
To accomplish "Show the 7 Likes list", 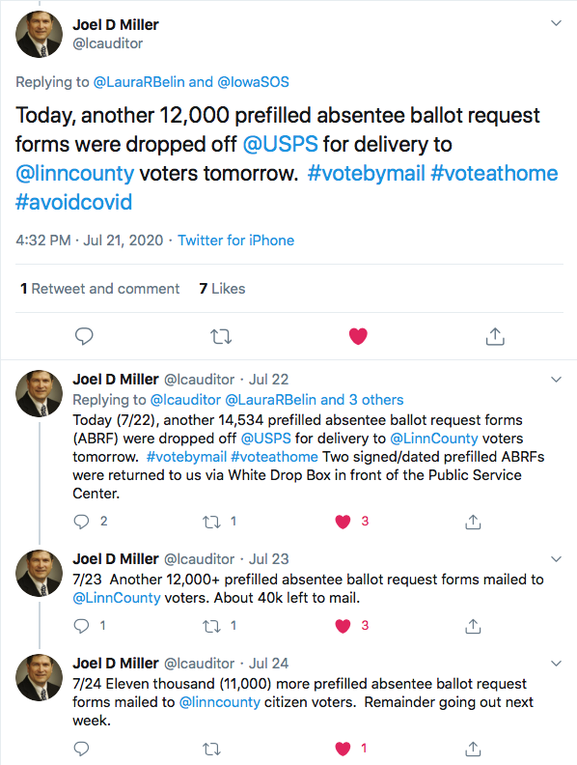I will coord(222,289).
